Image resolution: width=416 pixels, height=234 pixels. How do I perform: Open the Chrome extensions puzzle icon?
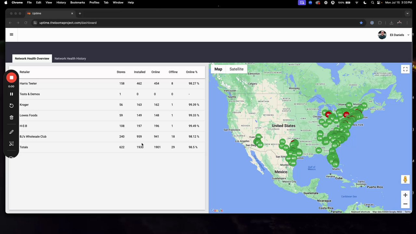pyautogui.click(x=380, y=23)
